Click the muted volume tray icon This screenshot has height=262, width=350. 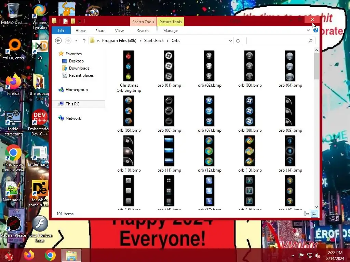pyautogui.click(x=318, y=256)
